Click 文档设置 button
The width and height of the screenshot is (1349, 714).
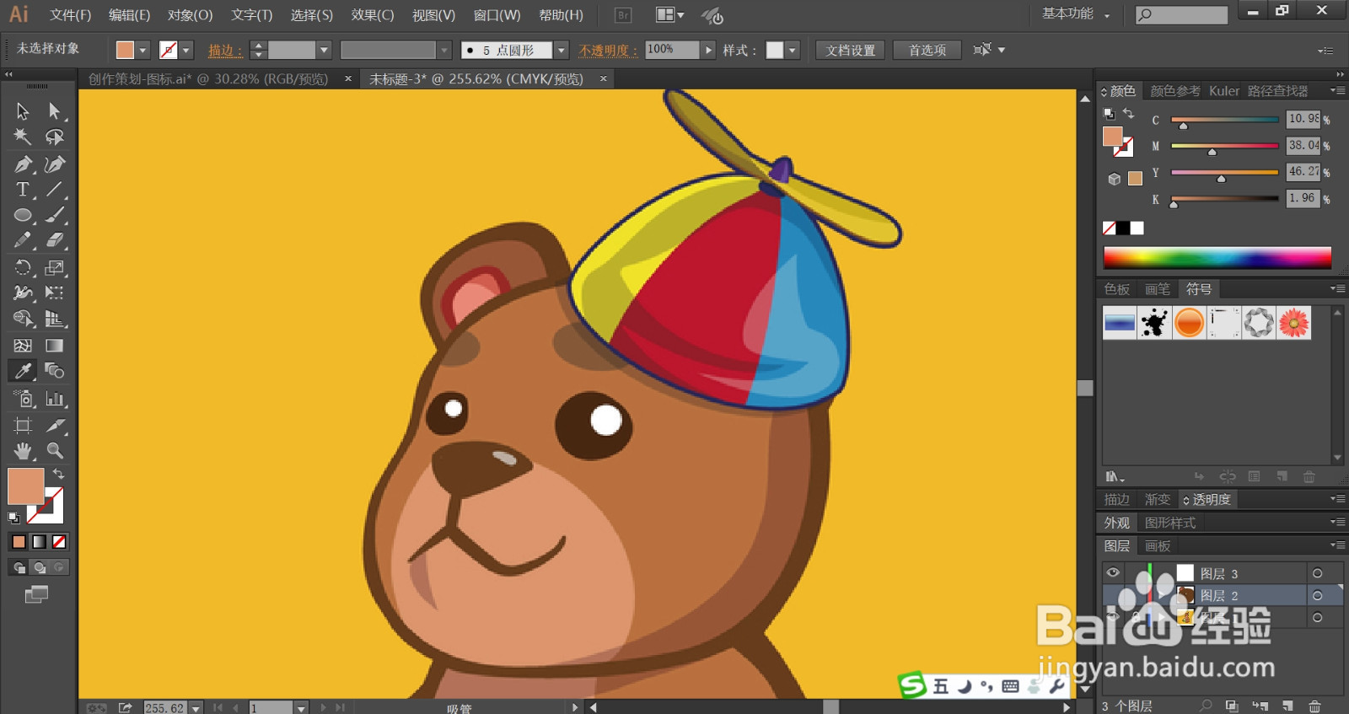click(x=851, y=51)
